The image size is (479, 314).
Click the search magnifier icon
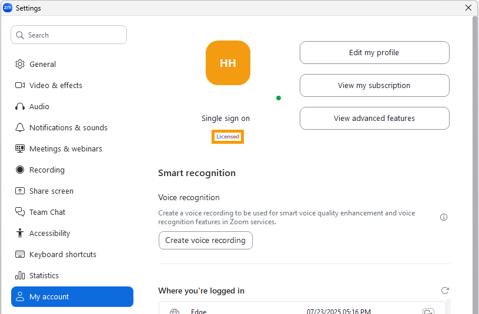click(x=20, y=35)
